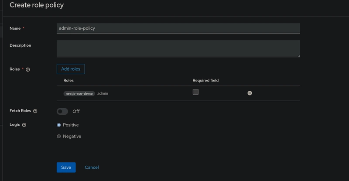The width and height of the screenshot is (349, 181).
Task: Focus the Name input field
Action: click(178, 28)
